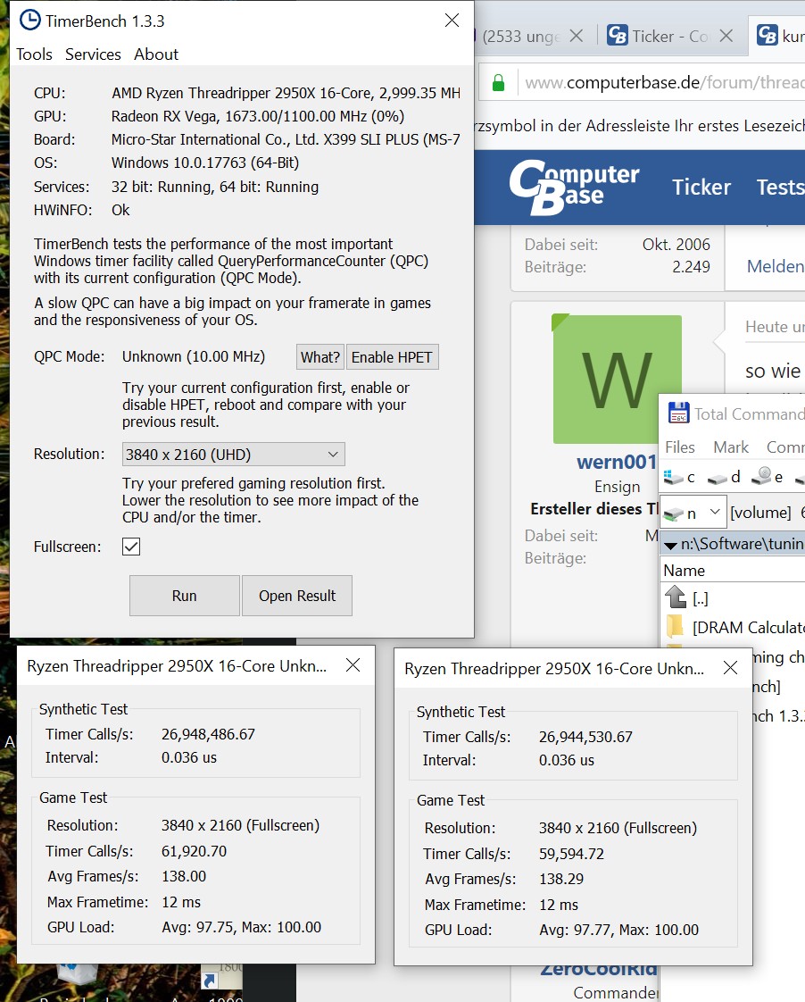Open the Tests link in ComputerBase navigation
The width and height of the screenshot is (805, 1002).
tap(780, 188)
